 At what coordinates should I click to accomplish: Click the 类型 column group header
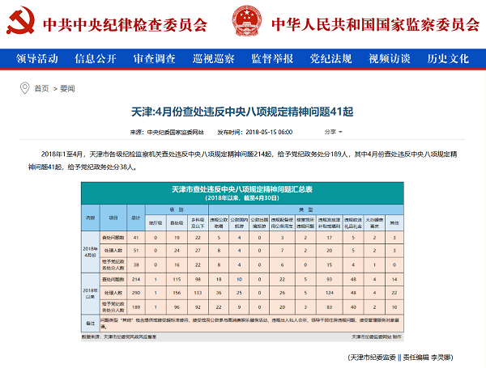306,209
